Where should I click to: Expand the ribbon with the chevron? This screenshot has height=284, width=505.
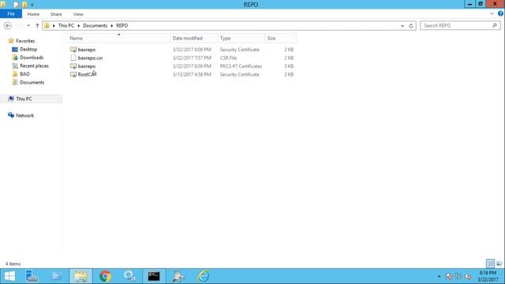coord(492,14)
